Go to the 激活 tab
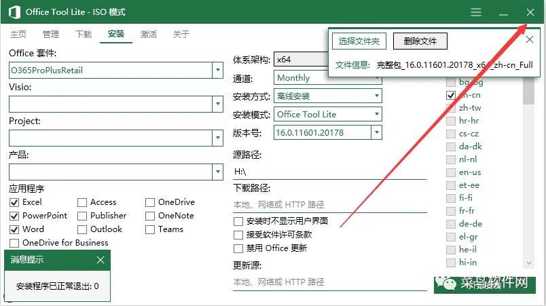 click(149, 34)
